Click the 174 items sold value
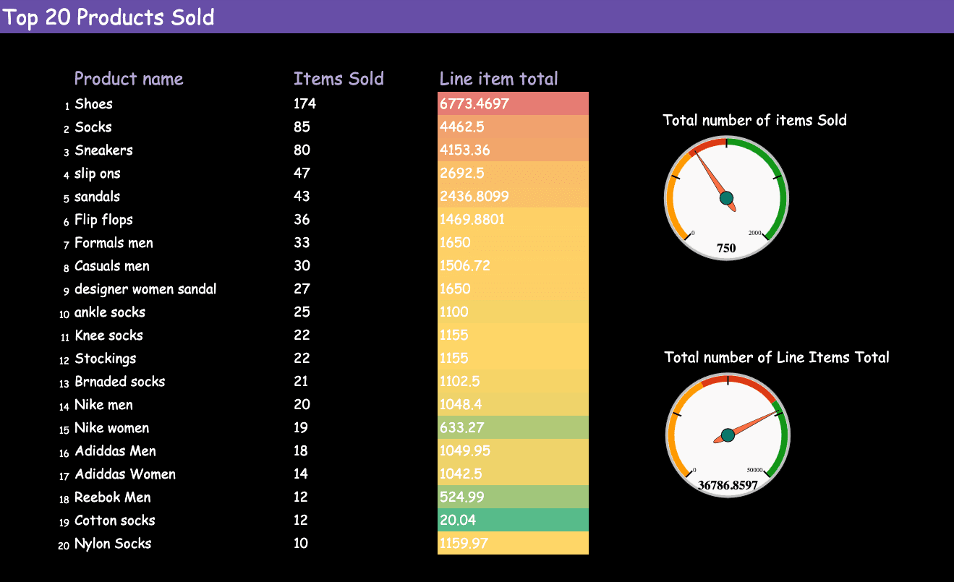 point(304,104)
